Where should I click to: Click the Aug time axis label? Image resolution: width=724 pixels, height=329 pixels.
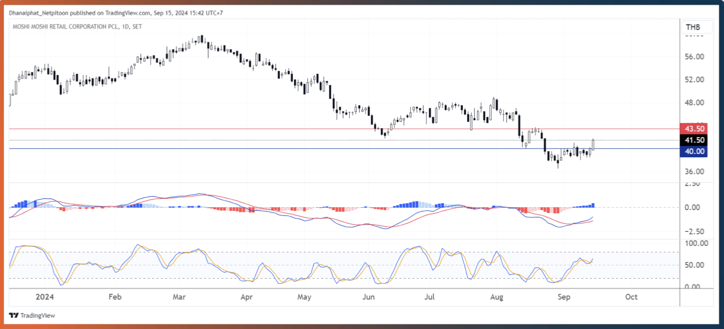pos(497,297)
